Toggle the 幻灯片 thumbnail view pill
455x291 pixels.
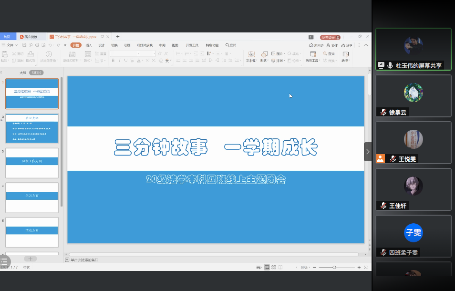tap(36, 73)
